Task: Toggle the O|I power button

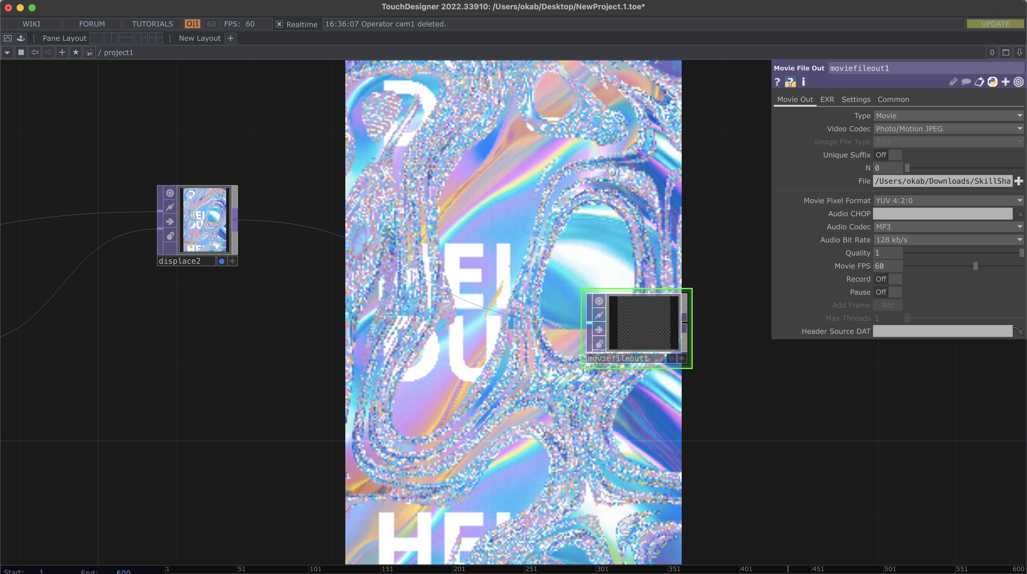Action: (193, 24)
